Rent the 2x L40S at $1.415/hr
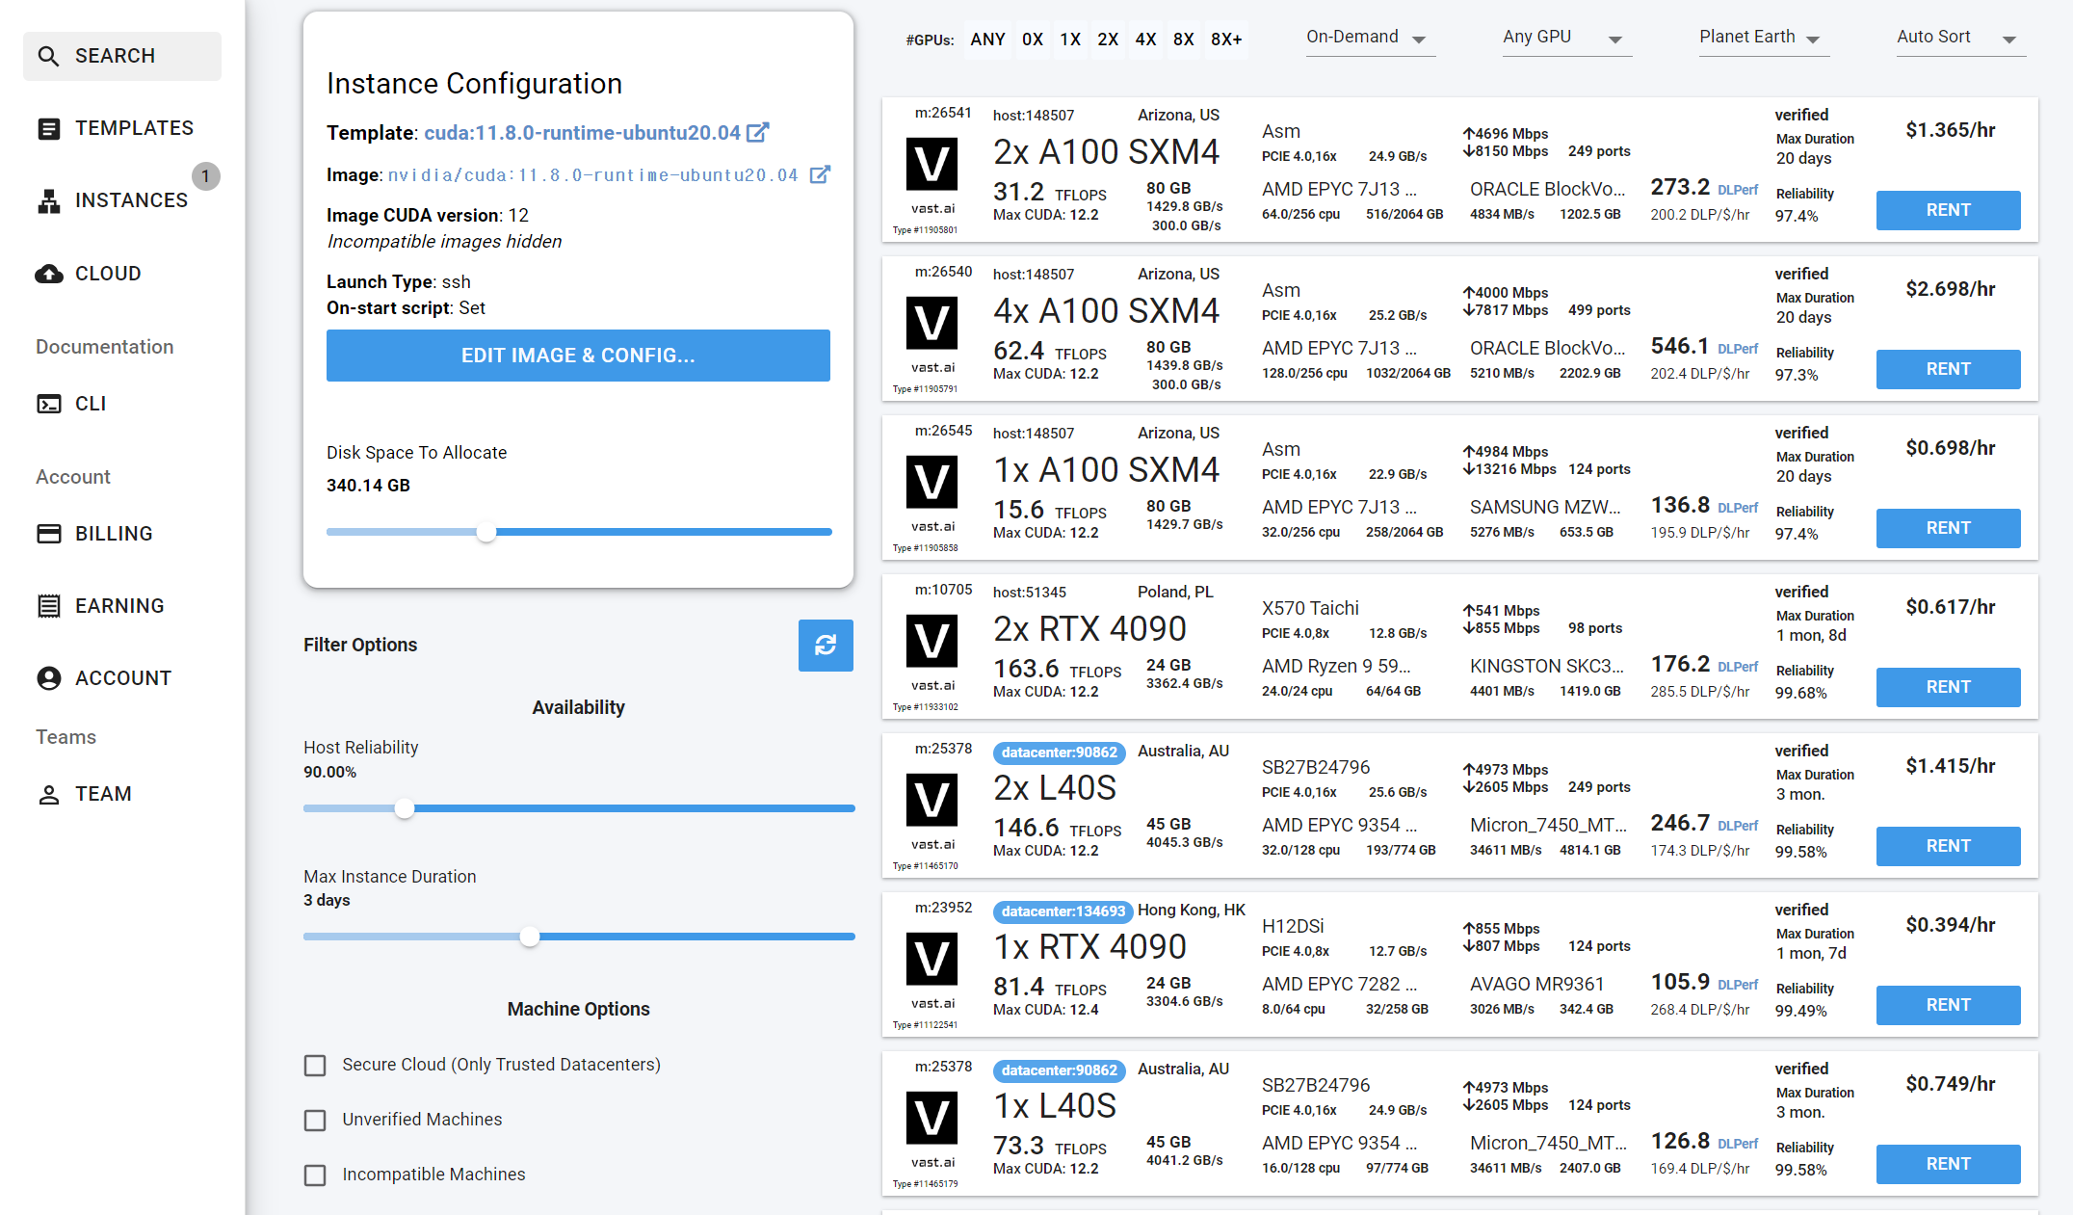Screen dimensions: 2073x1215 1948,846
